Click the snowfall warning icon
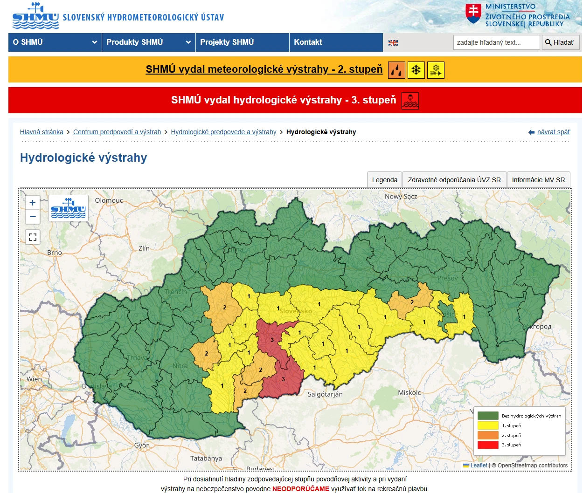Screen dimensions: 583x493 point(416,70)
